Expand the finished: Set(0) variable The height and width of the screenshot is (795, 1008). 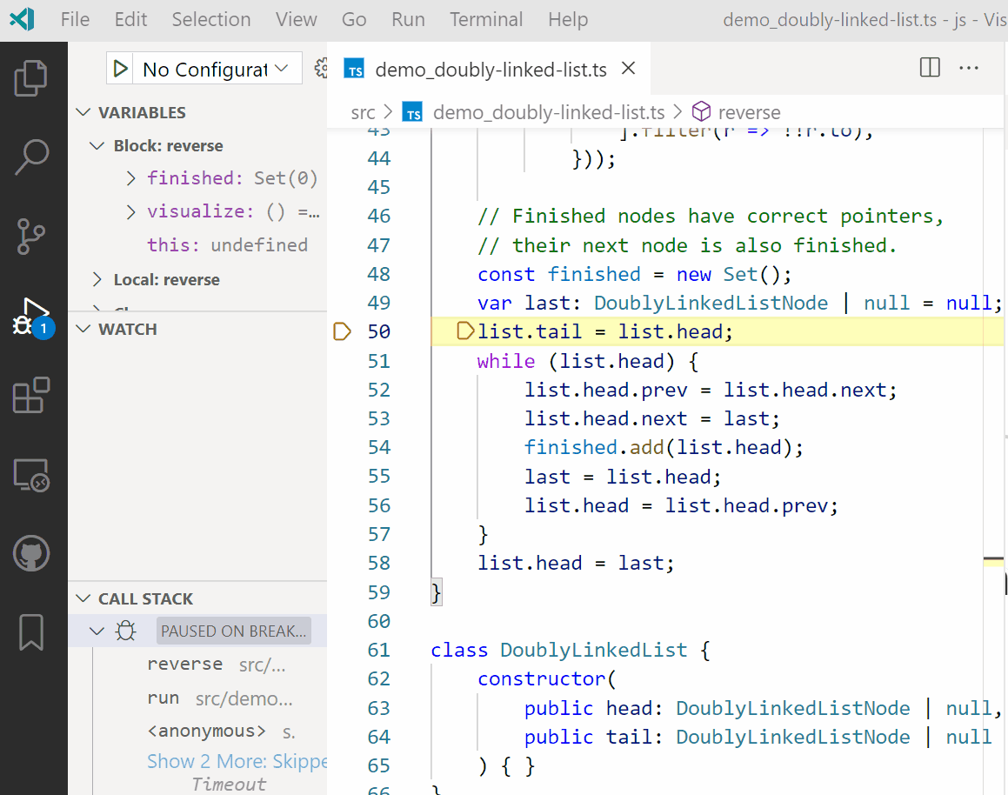[x=130, y=177]
